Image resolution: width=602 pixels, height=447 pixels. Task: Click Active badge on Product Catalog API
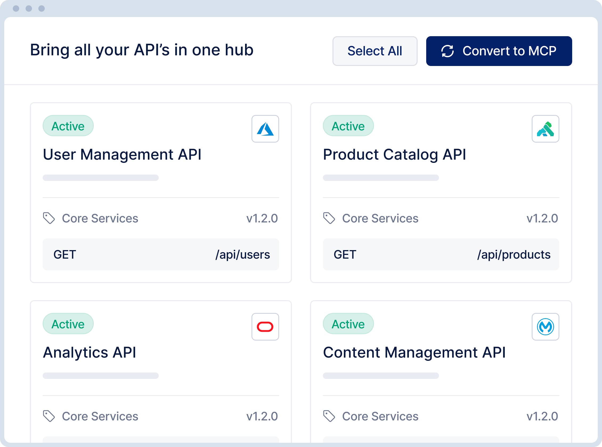point(348,126)
